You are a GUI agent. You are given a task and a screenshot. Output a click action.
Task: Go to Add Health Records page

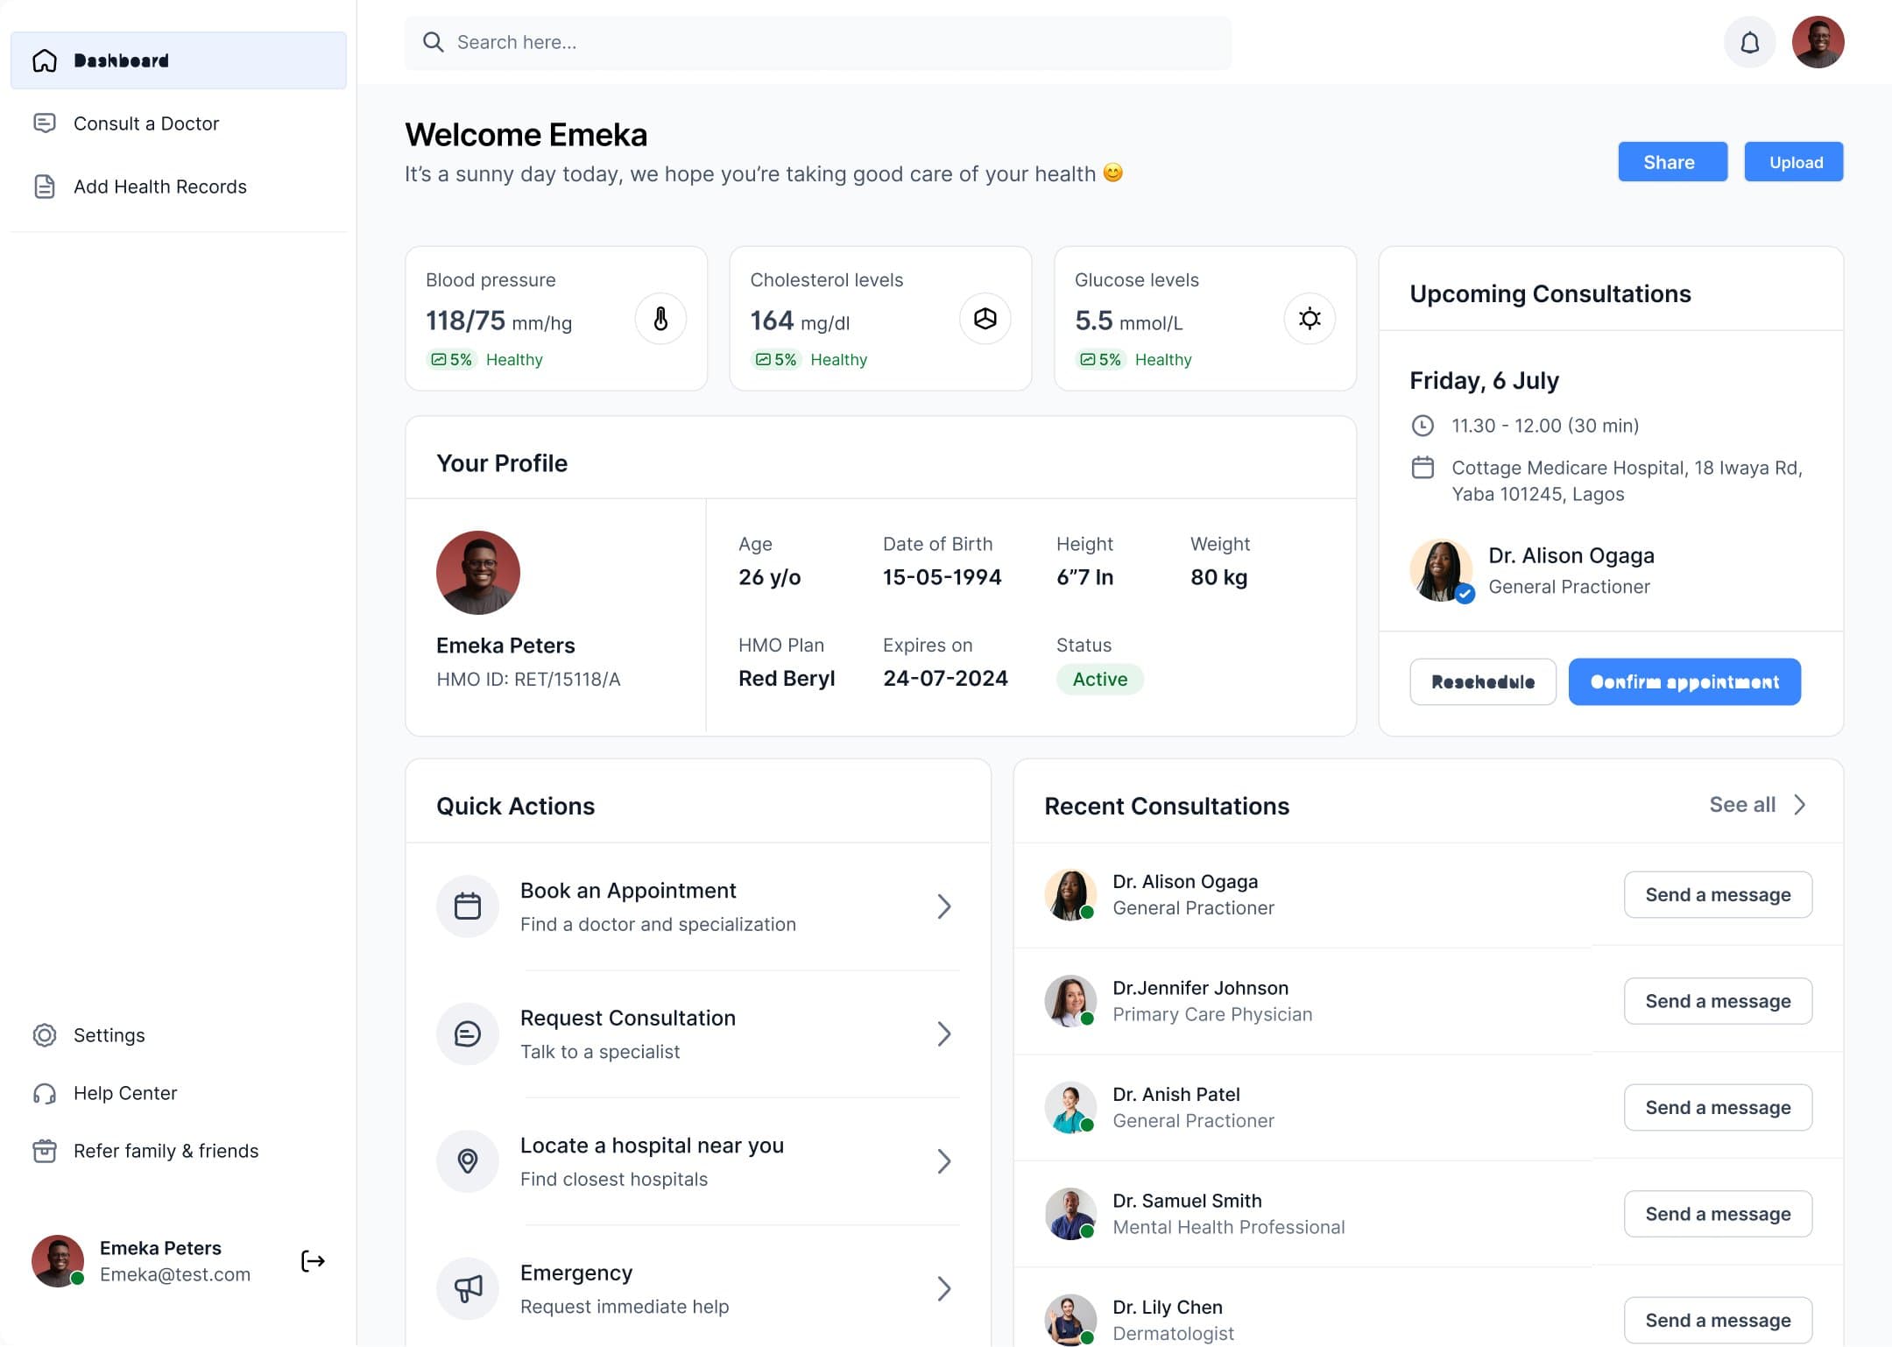159,187
